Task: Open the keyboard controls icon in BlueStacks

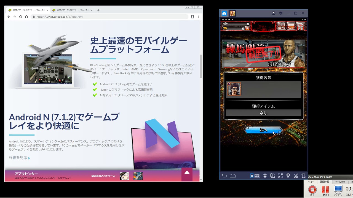Action: (257, 176)
